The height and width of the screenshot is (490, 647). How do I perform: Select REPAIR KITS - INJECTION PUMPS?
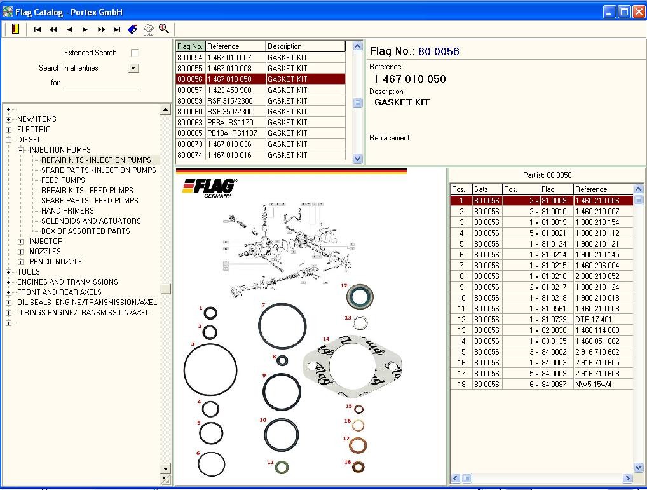click(x=96, y=160)
